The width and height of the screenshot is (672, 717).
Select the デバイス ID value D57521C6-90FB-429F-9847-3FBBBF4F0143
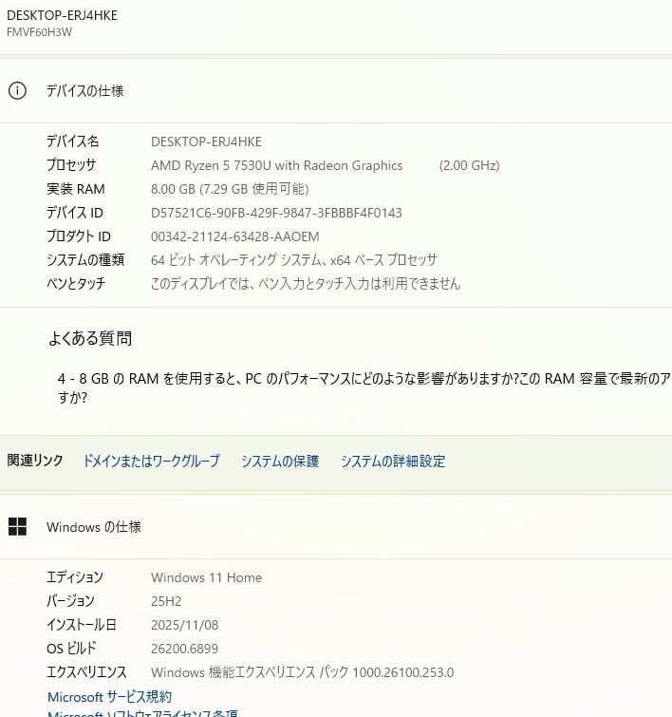pos(276,213)
